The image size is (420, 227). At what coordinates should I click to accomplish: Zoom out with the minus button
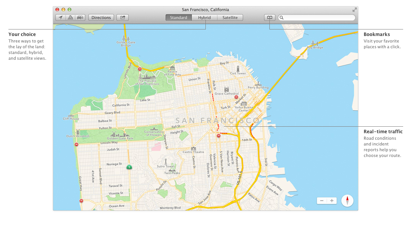322,201
